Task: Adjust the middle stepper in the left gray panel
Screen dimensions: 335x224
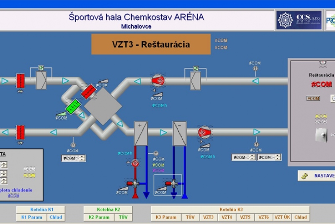Action: 3,173
